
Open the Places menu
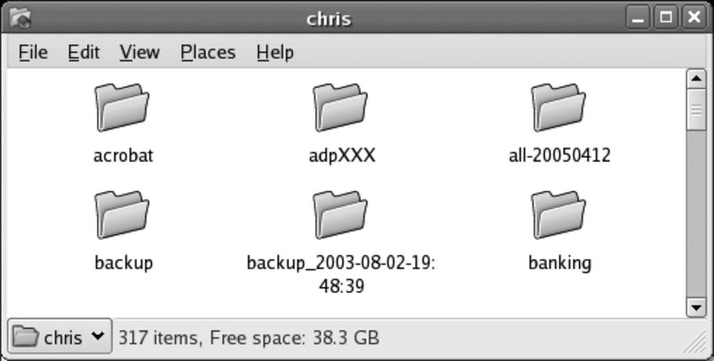tap(208, 52)
